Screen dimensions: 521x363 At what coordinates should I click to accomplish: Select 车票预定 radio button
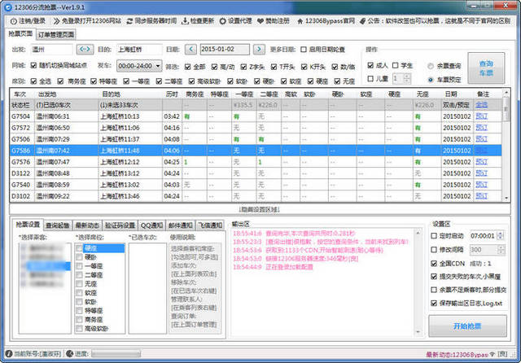[x=431, y=80]
